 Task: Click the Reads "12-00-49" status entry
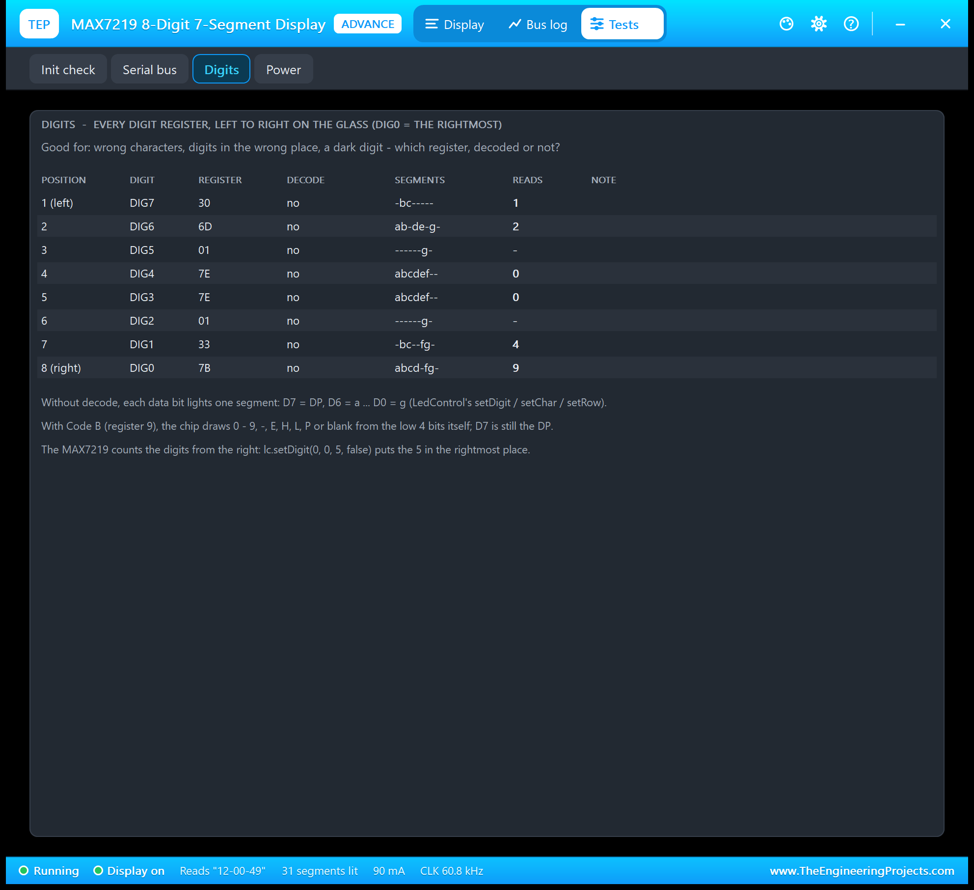222,871
